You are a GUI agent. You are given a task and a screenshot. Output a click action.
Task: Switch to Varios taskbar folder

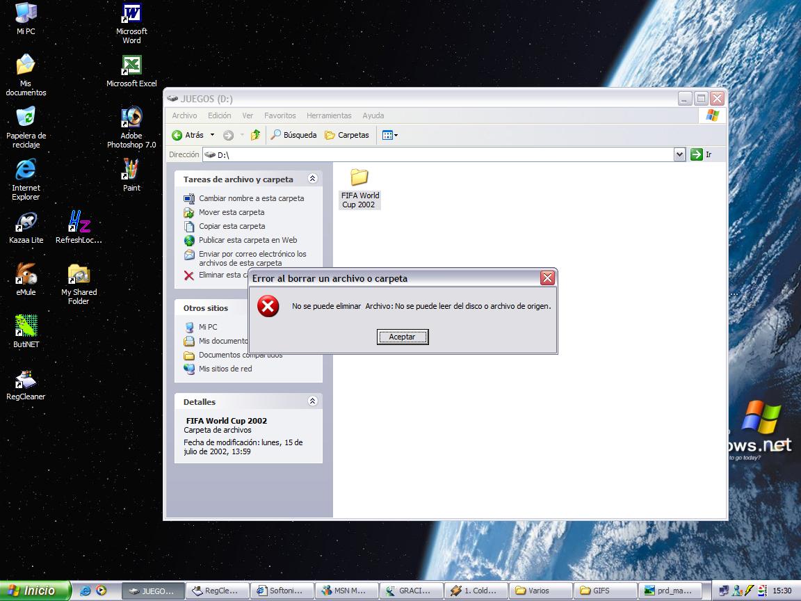tap(540, 591)
